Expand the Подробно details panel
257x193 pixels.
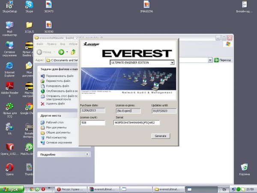point(87,154)
